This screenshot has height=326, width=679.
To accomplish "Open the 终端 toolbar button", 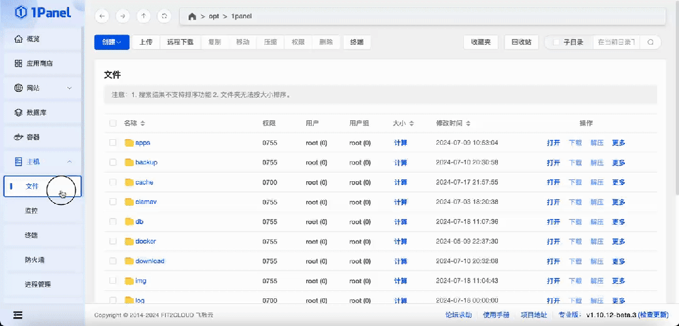I will click(357, 43).
